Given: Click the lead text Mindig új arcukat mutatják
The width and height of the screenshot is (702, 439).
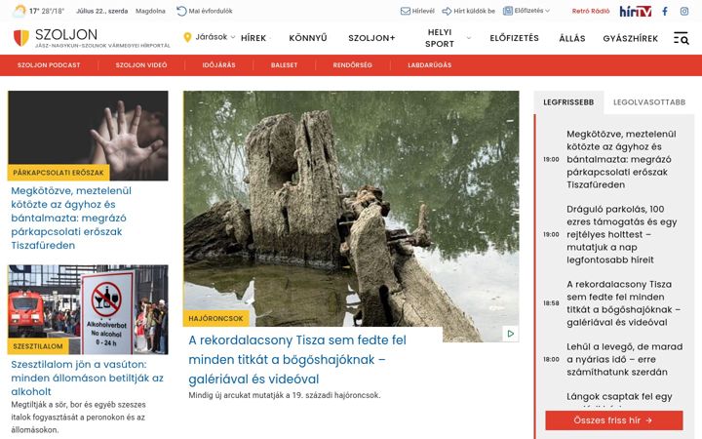Looking at the screenshot, I should tap(285, 395).
